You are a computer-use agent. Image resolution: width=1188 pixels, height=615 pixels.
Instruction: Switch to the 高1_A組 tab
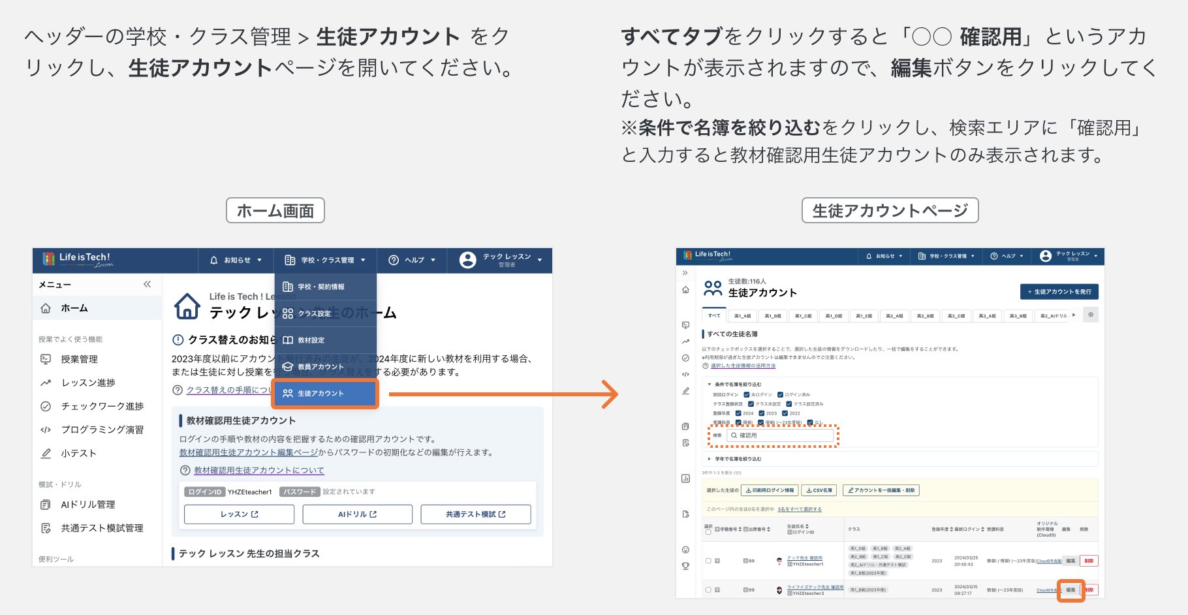[x=742, y=316]
